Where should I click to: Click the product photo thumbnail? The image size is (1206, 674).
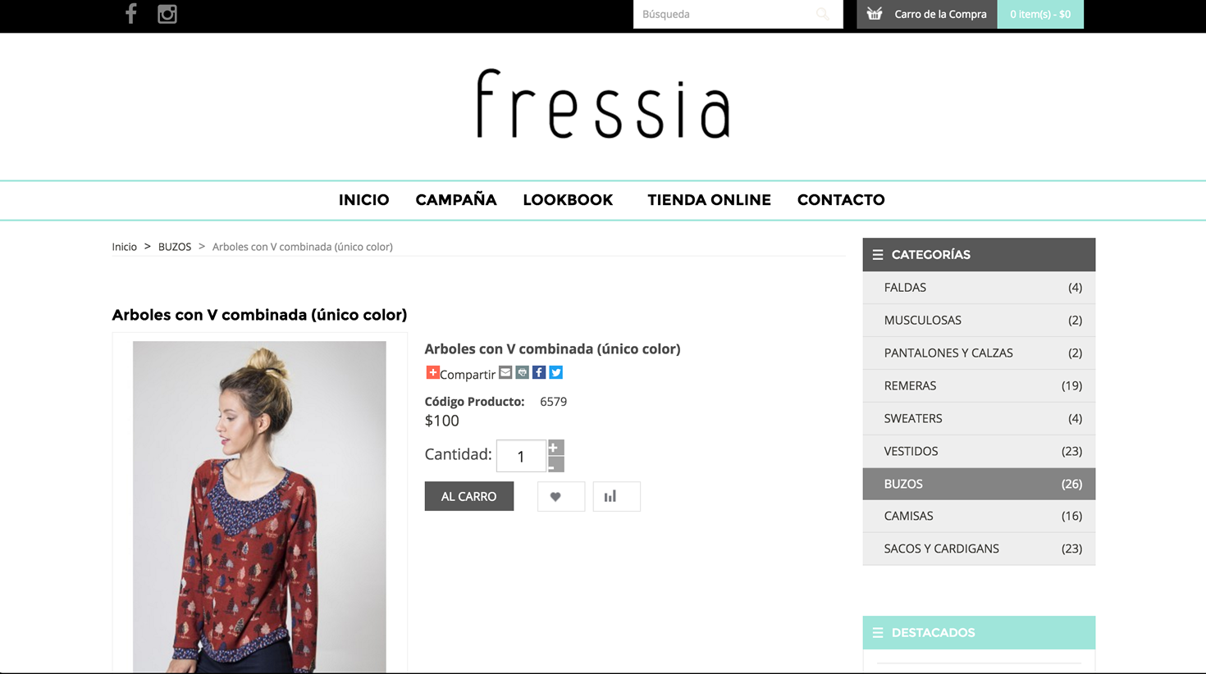pyautogui.click(x=259, y=507)
